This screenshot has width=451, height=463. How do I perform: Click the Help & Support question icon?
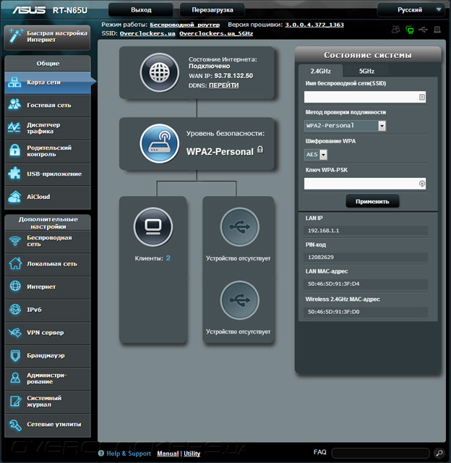click(101, 454)
